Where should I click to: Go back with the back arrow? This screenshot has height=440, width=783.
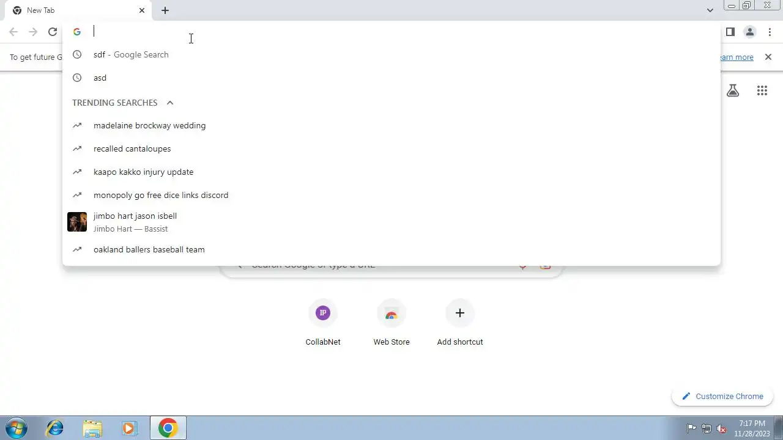coord(13,32)
